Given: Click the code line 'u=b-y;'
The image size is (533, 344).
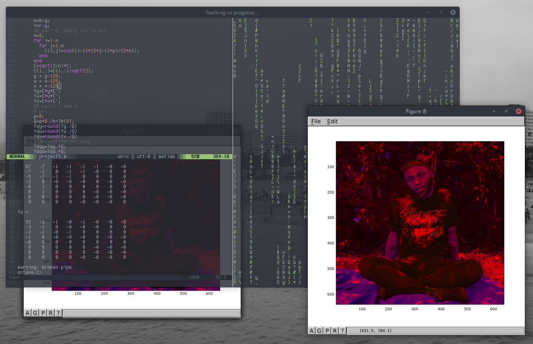Looking at the screenshot, I should (41, 21).
